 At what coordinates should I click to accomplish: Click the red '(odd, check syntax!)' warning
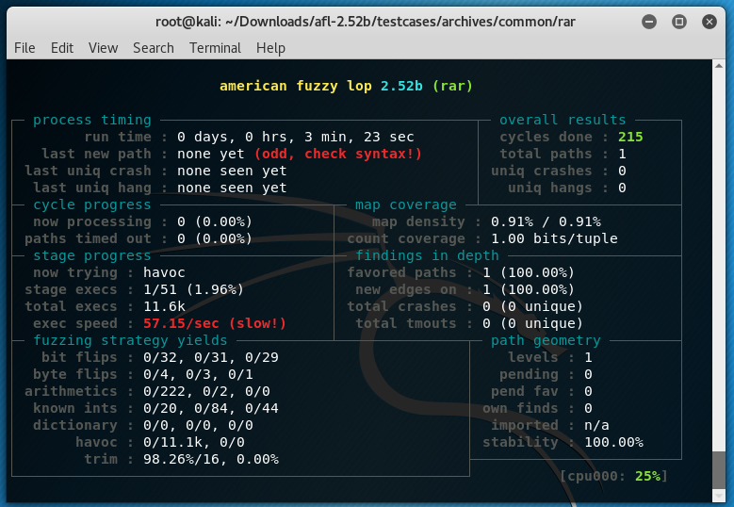[338, 154]
